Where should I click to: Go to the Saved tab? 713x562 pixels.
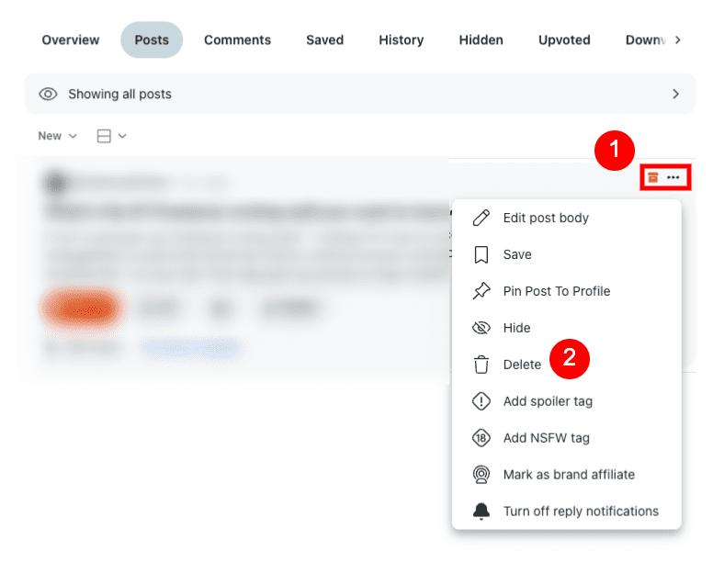click(324, 40)
